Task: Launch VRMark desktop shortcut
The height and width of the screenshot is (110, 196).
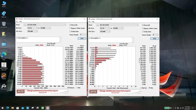Action: (4, 76)
